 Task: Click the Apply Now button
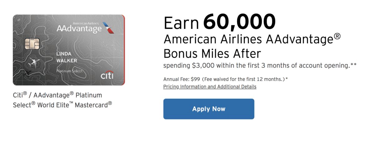pyautogui.click(x=209, y=109)
